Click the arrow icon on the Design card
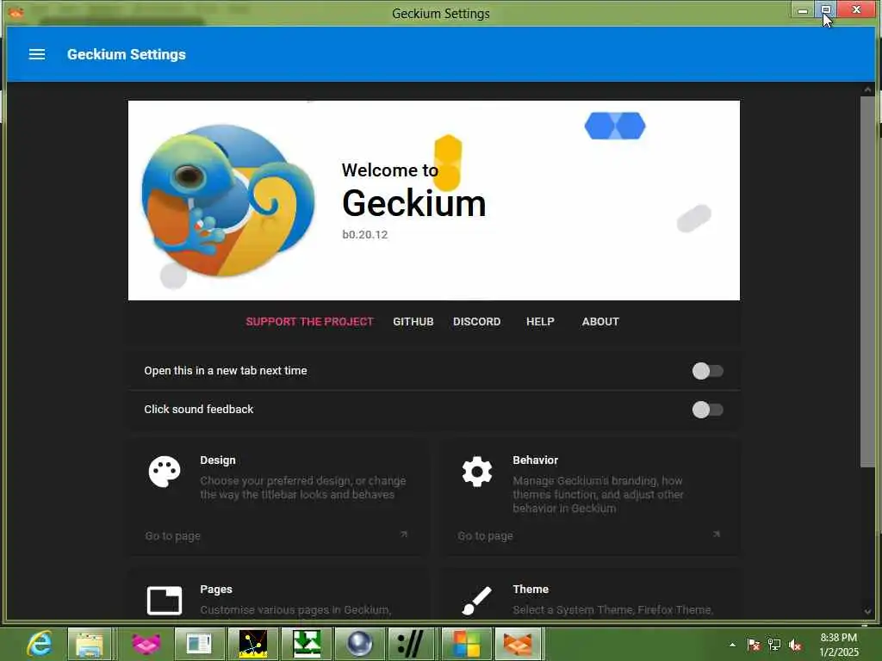Screen dimensions: 882x661 pos(404,534)
